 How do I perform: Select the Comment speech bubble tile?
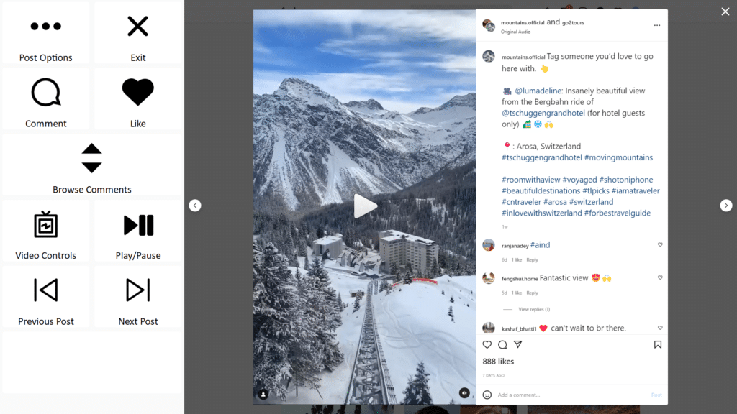point(45,99)
